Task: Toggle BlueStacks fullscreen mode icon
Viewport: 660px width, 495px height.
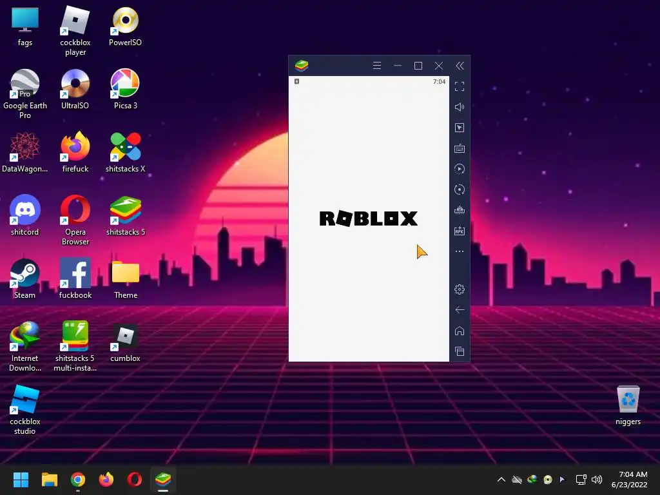Action: [460, 86]
